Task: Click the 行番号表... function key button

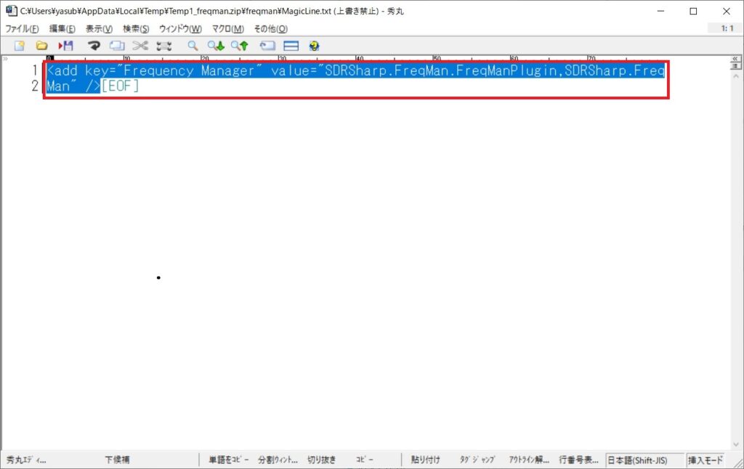Action: [x=578, y=460]
